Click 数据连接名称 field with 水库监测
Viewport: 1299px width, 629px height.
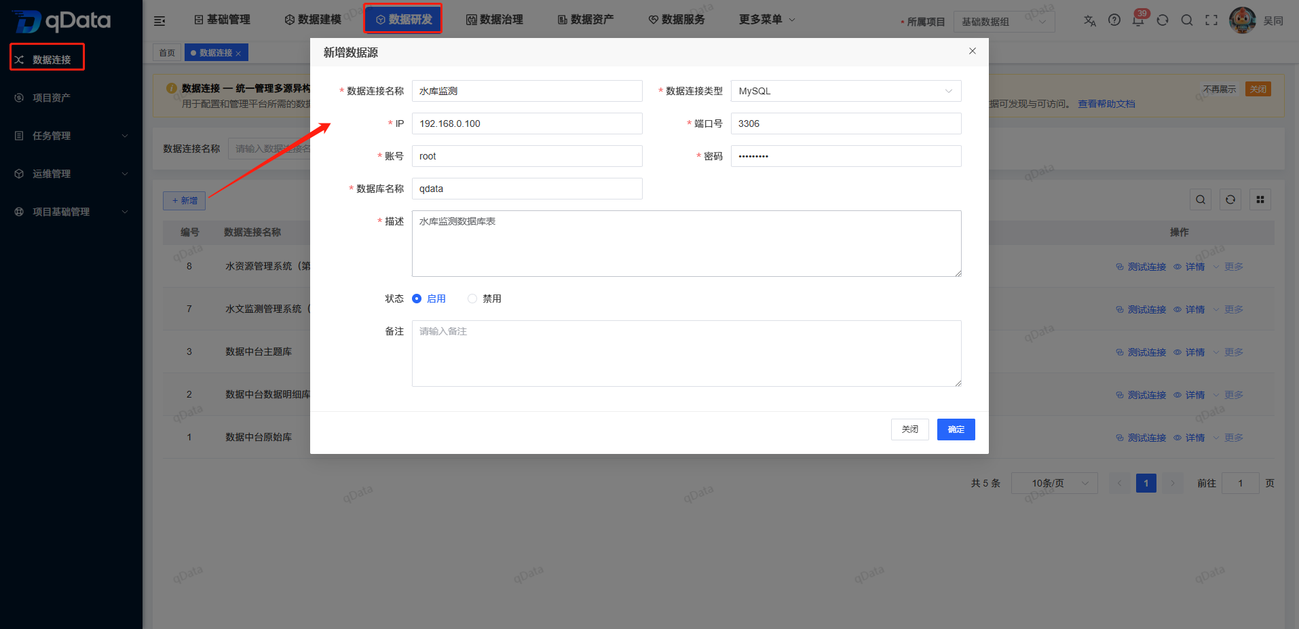[527, 91]
